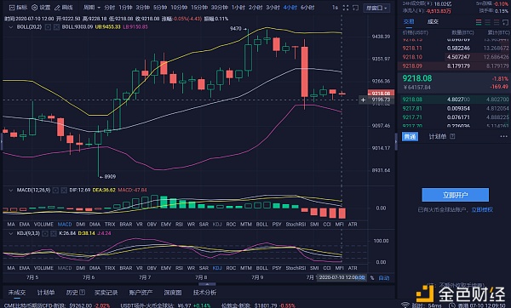Image resolution: width=511 pixels, height=308 pixels.
Task: Close the KDJ indicator panel
Action: 54,233
